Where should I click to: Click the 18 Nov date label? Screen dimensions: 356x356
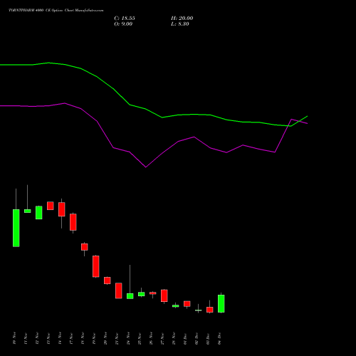click(x=83, y=338)
